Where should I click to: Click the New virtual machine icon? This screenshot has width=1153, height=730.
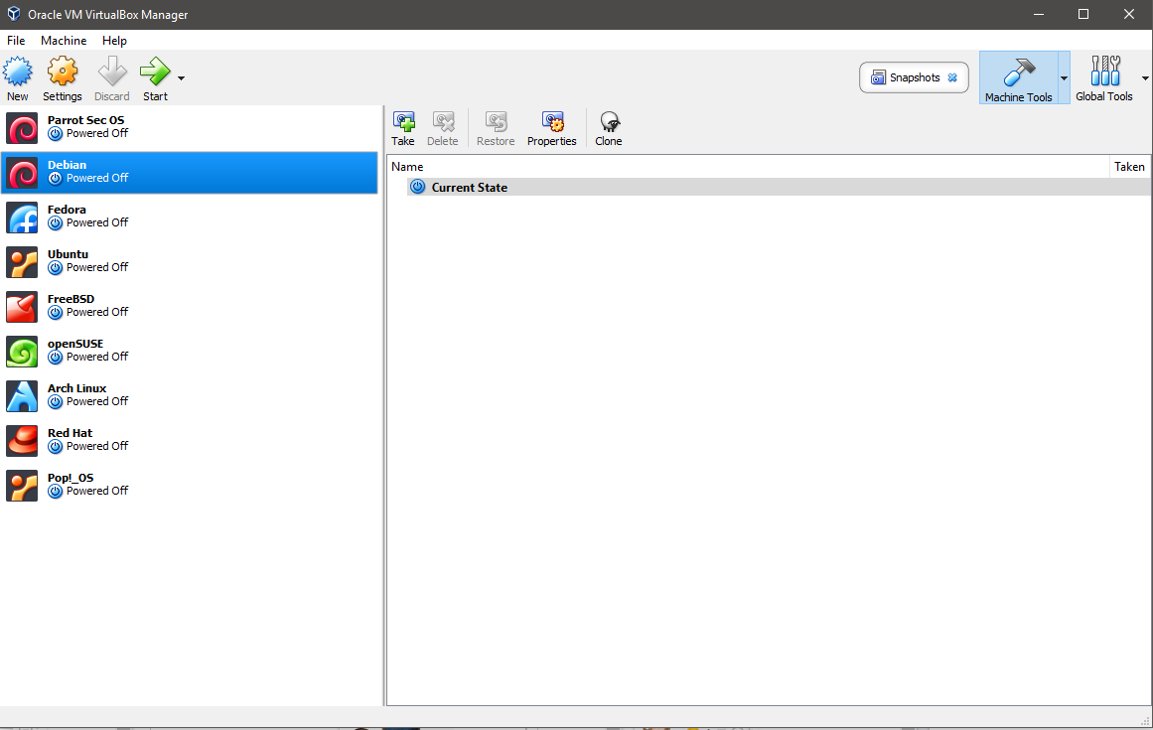click(x=18, y=73)
